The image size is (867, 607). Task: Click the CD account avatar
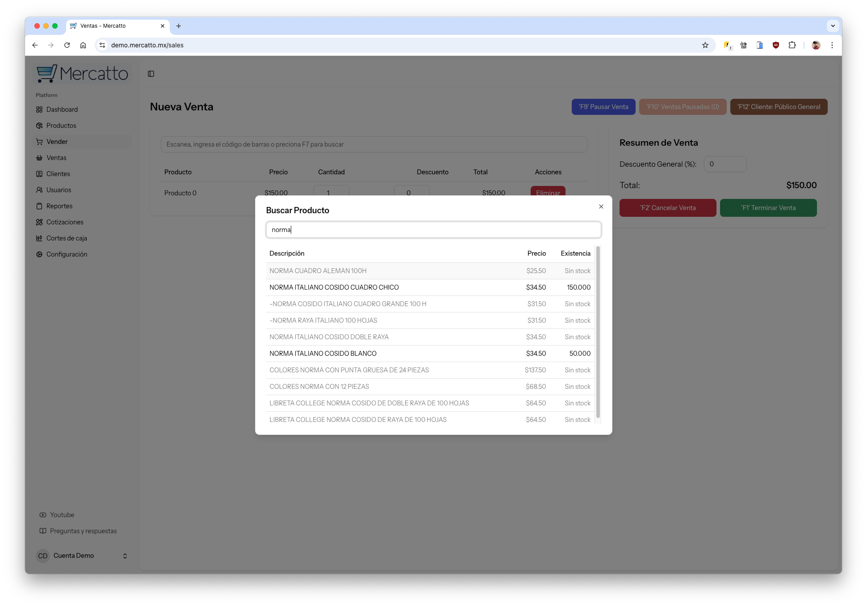coord(43,556)
